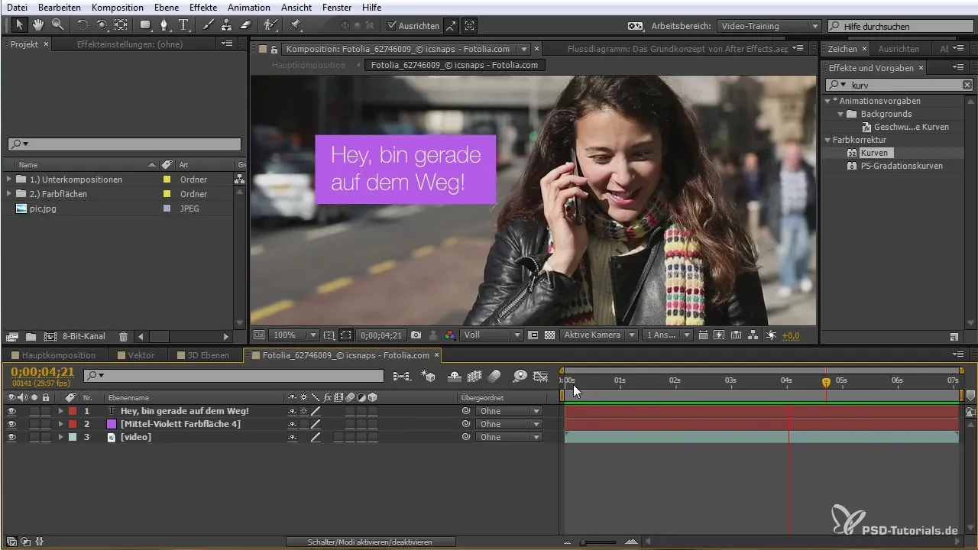
Task: Switch to the Ausrichten panel tab
Action: tap(899, 49)
